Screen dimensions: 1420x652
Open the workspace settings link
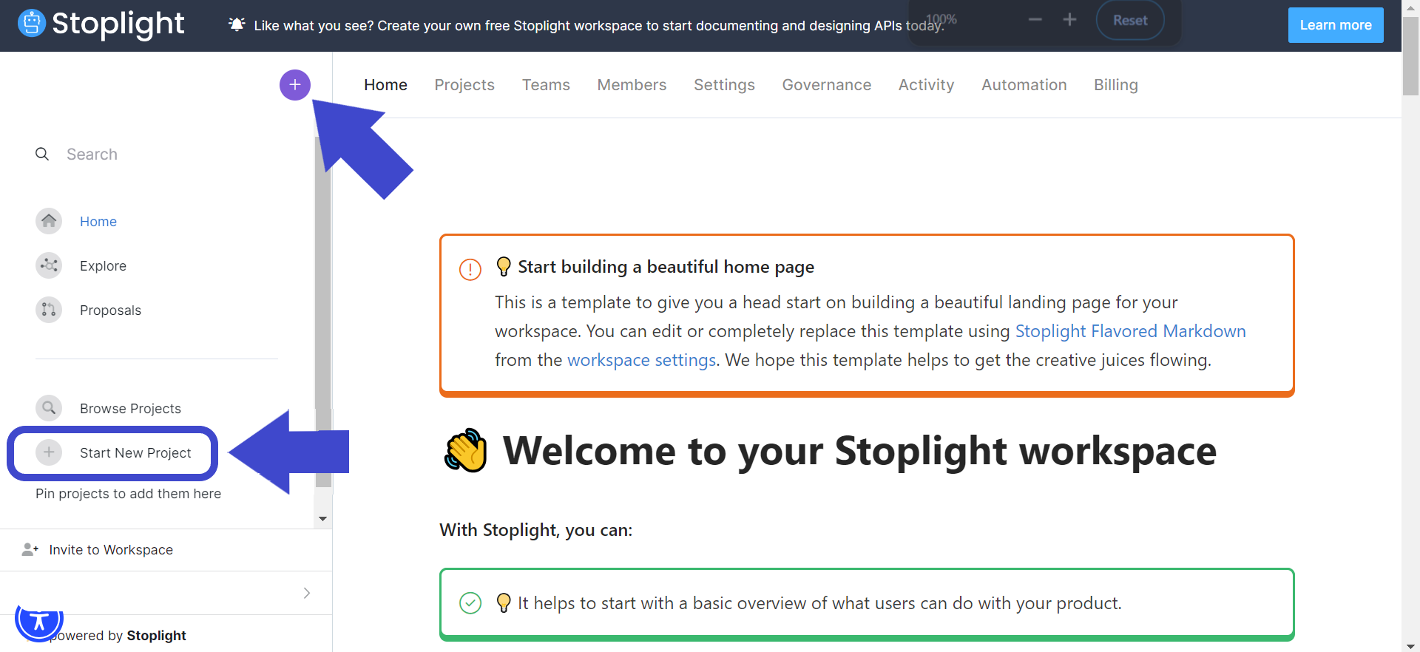(641, 360)
